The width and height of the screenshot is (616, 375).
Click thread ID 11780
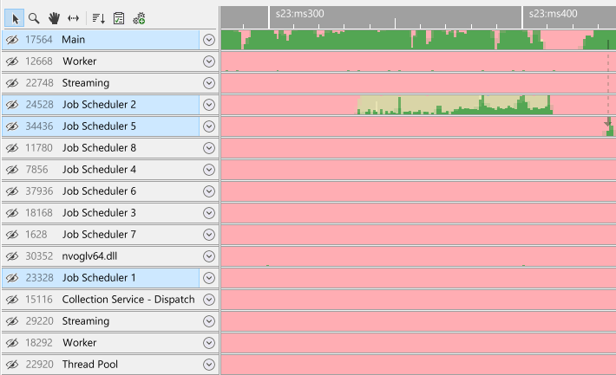click(x=39, y=148)
